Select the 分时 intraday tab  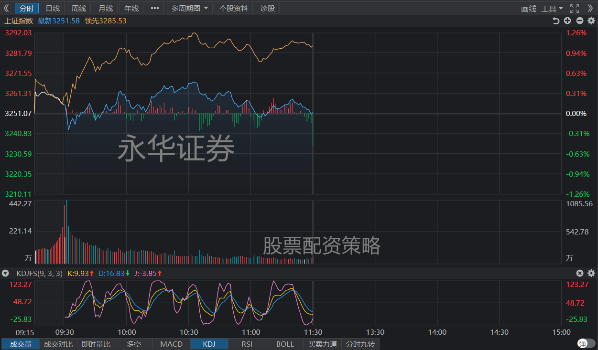click(x=27, y=8)
